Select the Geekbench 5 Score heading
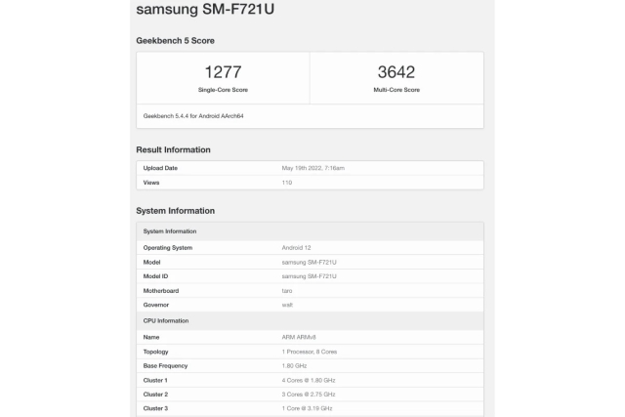Viewport: 625px width, 417px height. (x=175, y=41)
